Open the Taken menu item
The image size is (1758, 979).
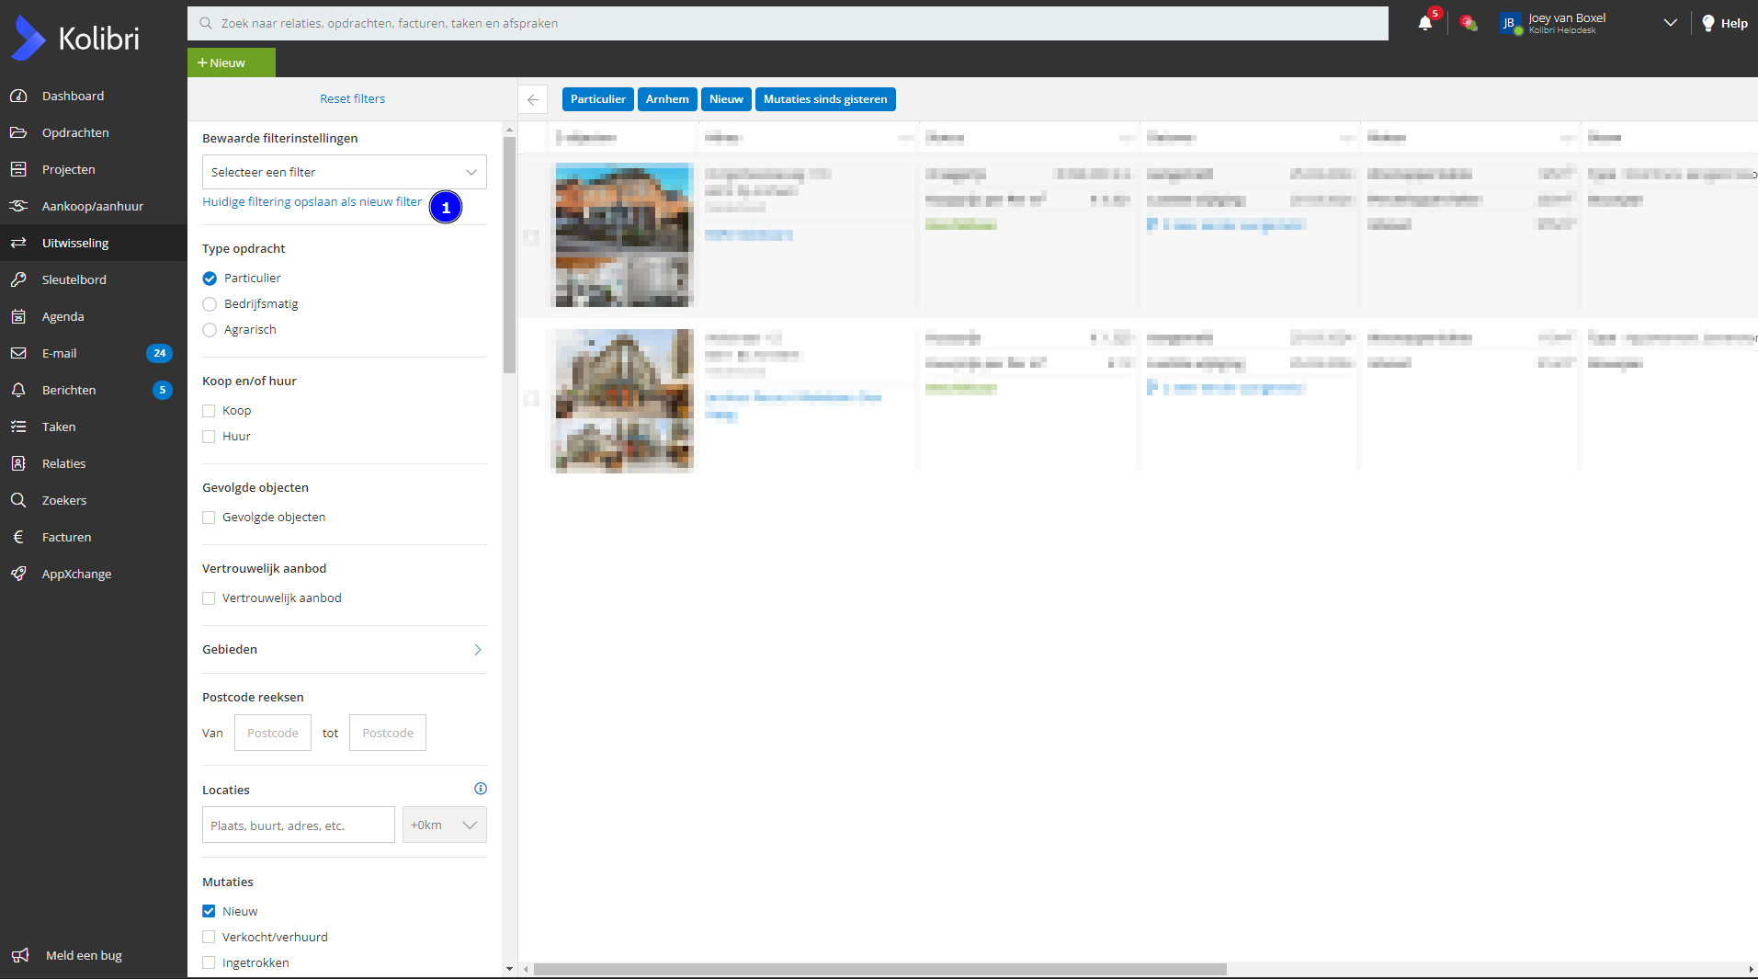(94, 427)
